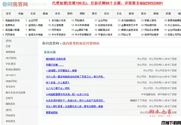This screenshot has width=181, height=125.
Task: Open the 编程语言 sidebar category
Action: click(11, 104)
